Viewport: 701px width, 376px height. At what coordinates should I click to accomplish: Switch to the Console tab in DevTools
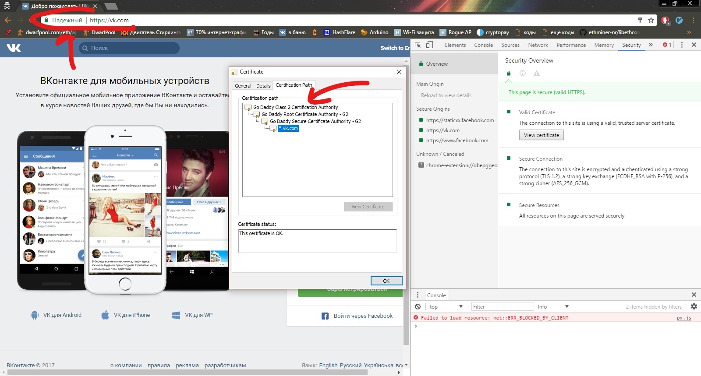click(x=483, y=45)
